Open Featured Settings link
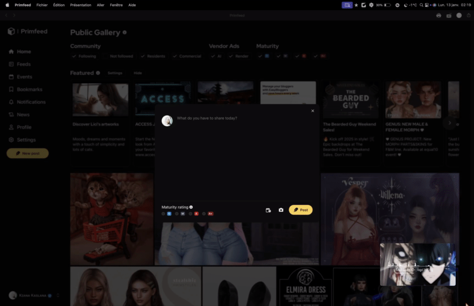474x306 pixels. 115,73
